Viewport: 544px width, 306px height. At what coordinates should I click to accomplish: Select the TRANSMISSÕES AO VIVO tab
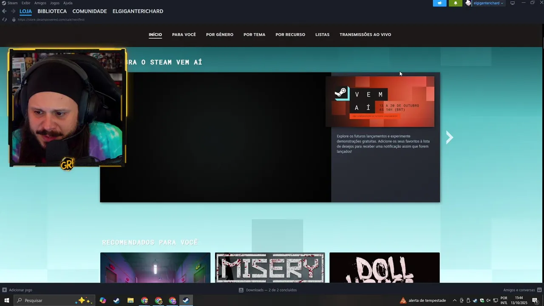(365, 34)
